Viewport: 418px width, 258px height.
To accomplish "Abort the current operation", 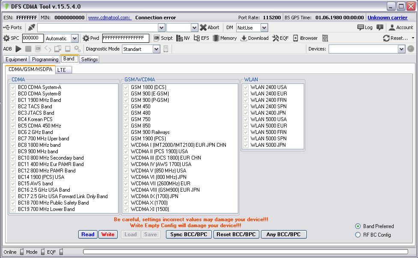I will click(x=210, y=27).
